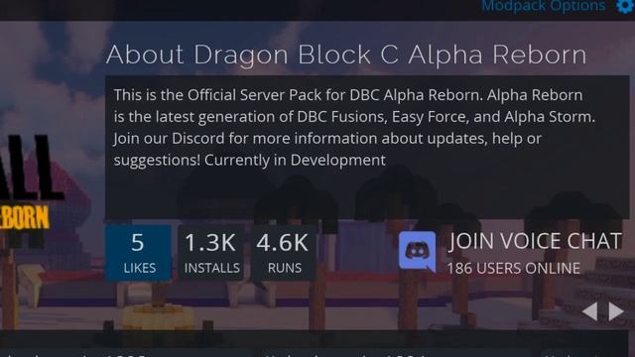Image resolution: width=635 pixels, height=357 pixels.
Task: Open Modpack Options link
Action: (x=543, y=6)
